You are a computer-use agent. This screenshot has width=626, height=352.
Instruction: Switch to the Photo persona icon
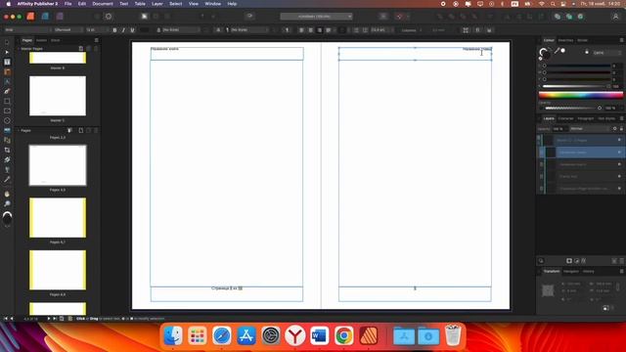click(60, 17)
